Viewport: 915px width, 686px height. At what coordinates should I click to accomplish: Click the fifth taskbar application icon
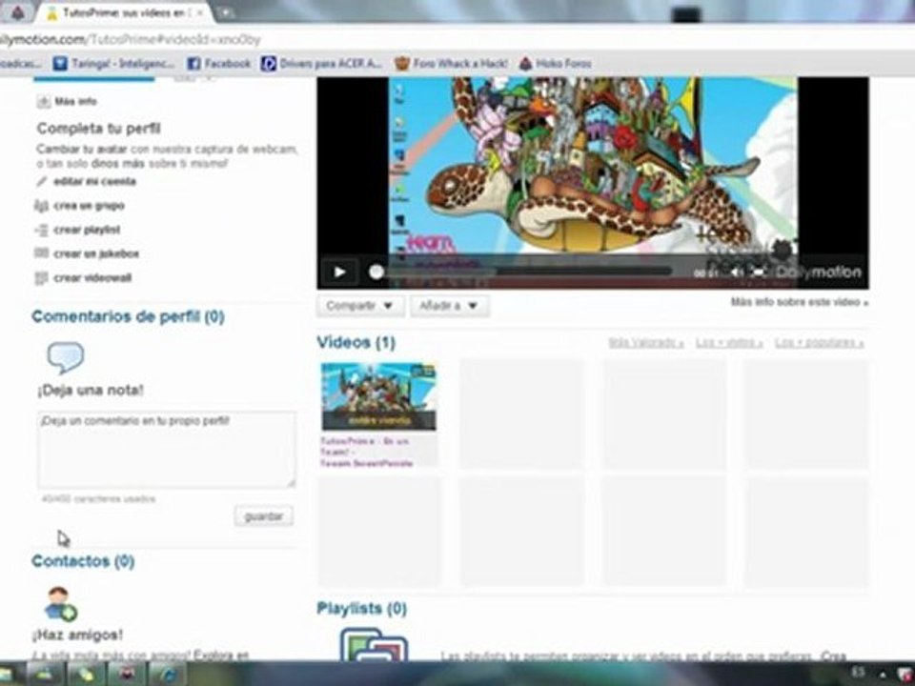[168, 675]
